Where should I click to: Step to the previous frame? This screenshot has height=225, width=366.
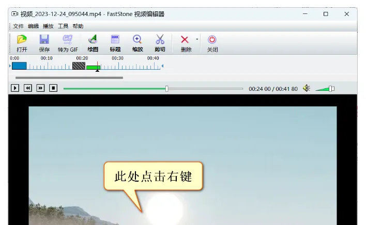[x=28, y=88]
